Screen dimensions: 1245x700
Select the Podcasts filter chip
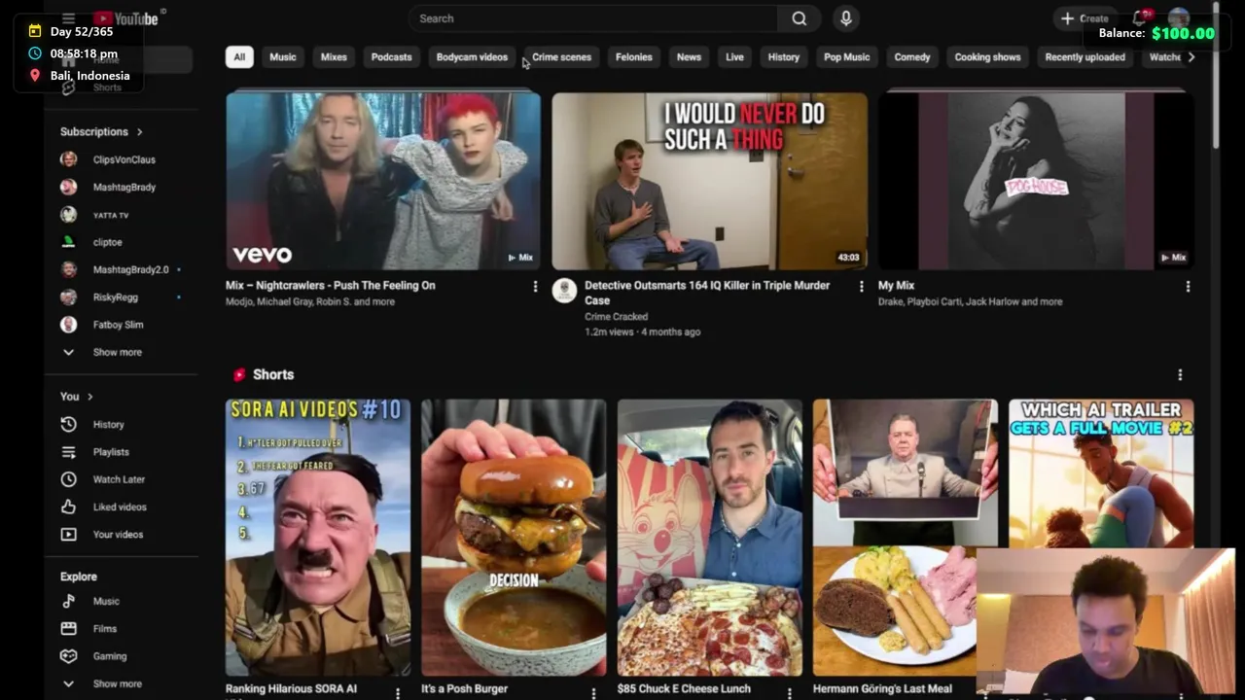(391, 56)
